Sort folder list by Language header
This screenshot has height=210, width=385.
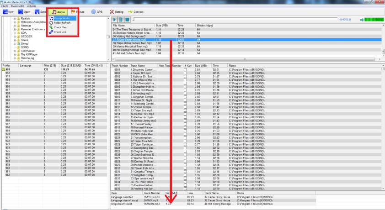tap(30, 66)
